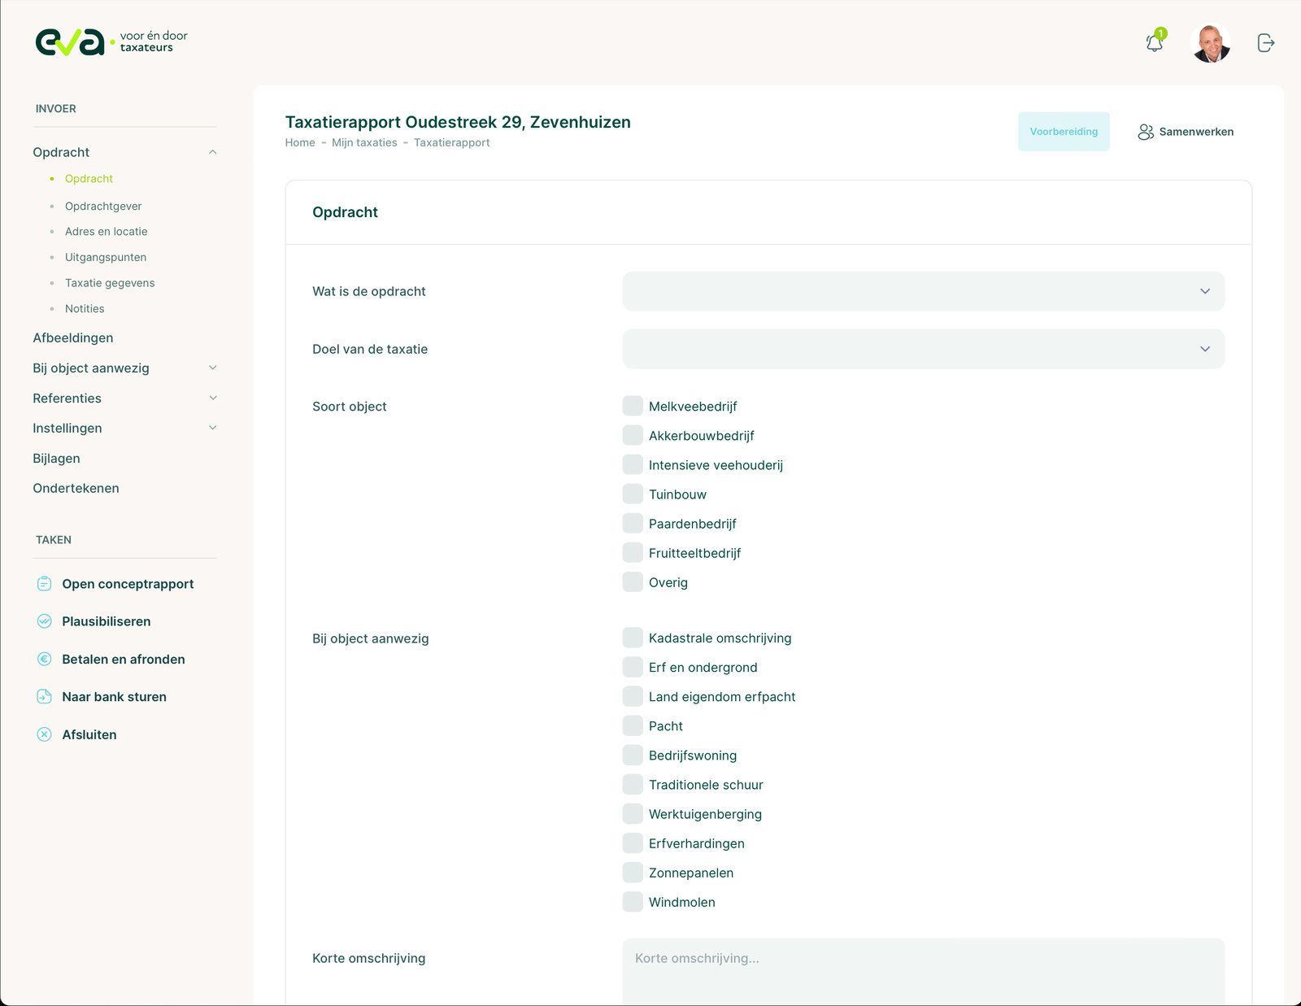Click the Samenwerken people icon
Viewport: 1301px width, 1006px height.
click(1146, 132)
